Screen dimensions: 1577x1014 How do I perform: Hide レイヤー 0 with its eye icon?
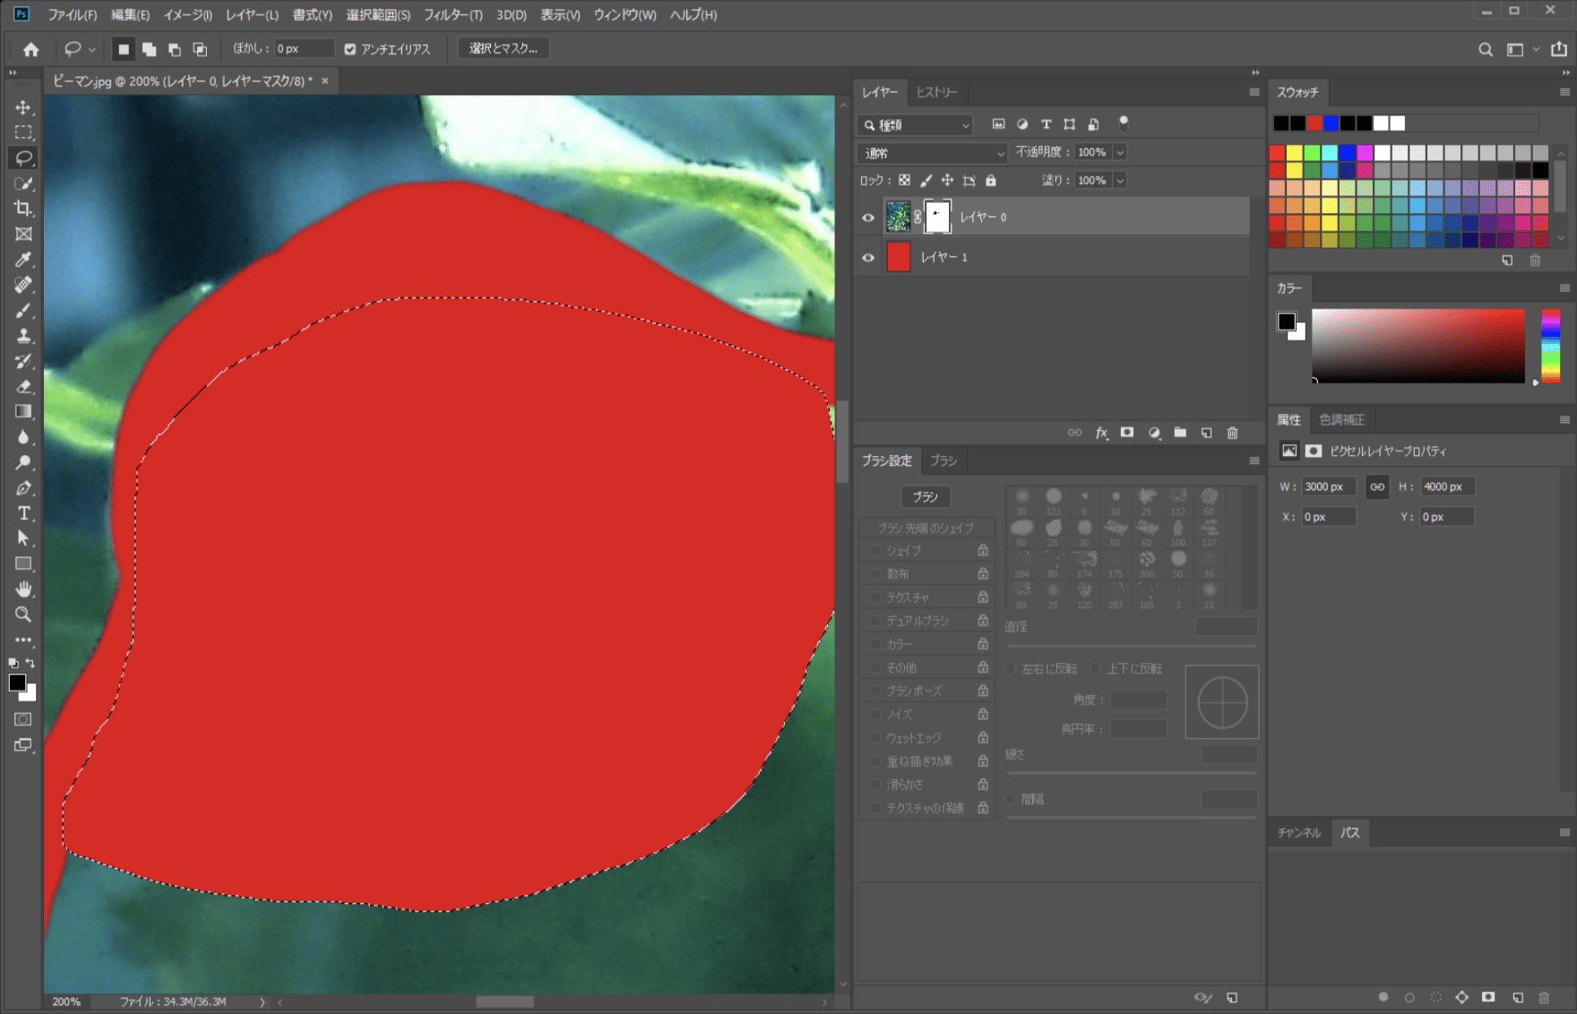point(867,218)
